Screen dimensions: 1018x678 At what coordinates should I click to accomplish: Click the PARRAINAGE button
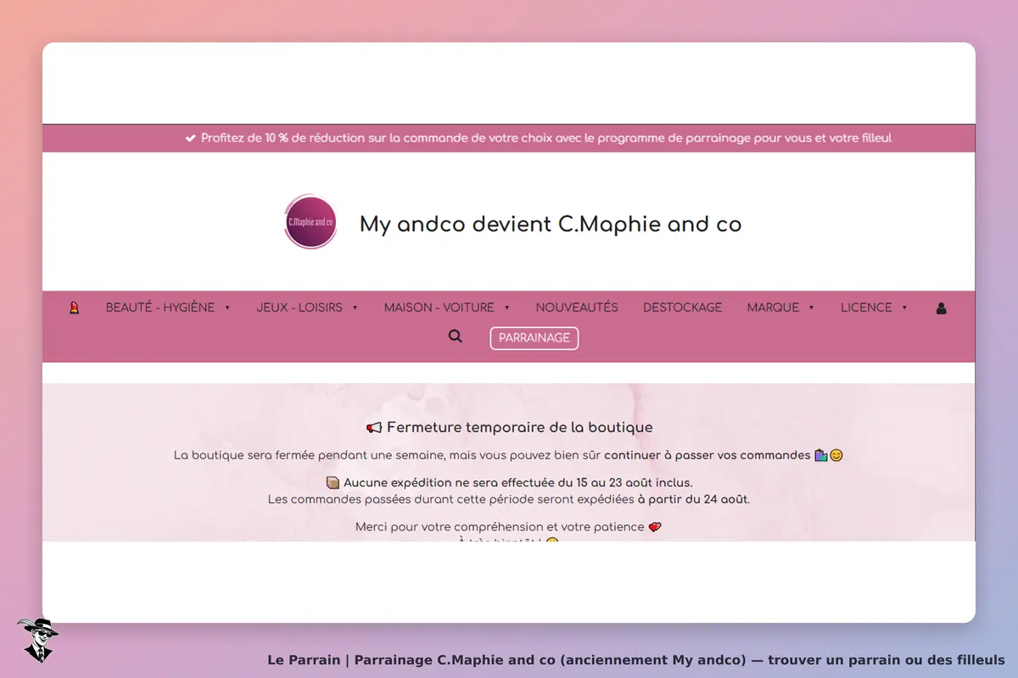pyautogui.click(x=534, y=338)
